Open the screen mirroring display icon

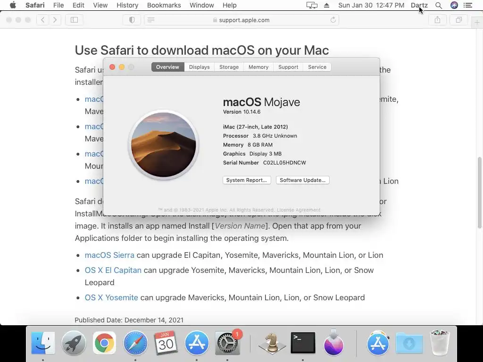point(312,5)
